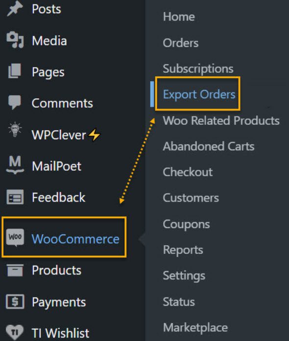Open Subscriptions submenu item

pyautogui.click(x=198, y=69)
